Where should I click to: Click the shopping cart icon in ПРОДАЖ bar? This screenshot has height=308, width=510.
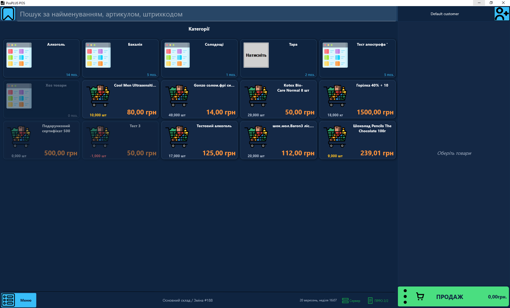[420, 297]
